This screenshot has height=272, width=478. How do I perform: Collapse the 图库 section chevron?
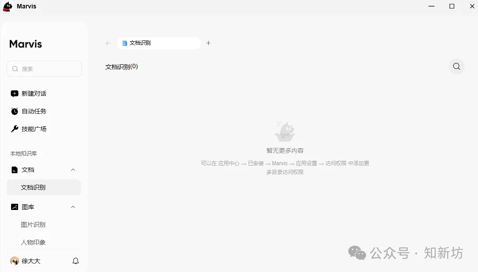(x=73, y=207)
